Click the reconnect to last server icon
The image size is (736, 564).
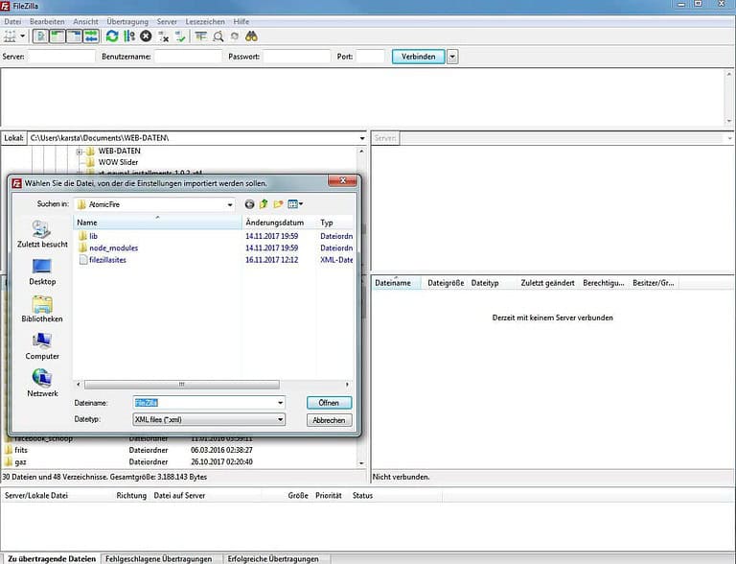[180, 36]
